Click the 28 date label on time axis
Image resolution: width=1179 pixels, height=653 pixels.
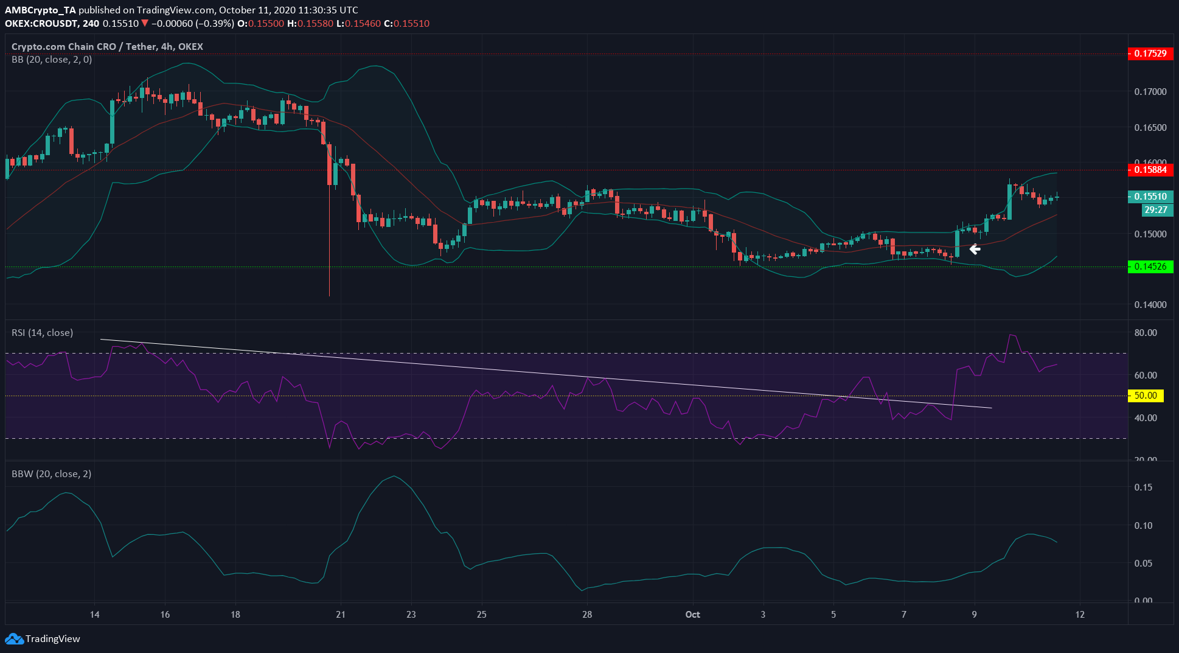tap(587, 615)
